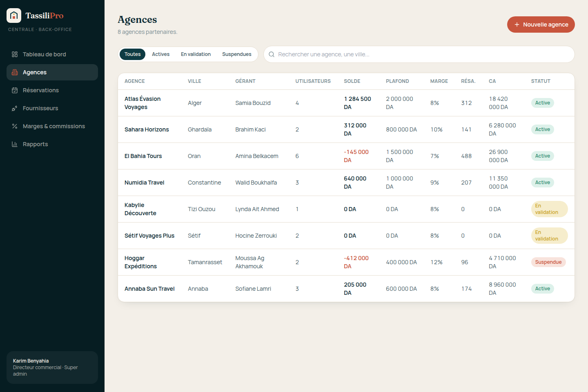Viewport: 588px width, 392px height.
Task: Click manager Lynda Ait Ahmed
Action: click(257, 209)
